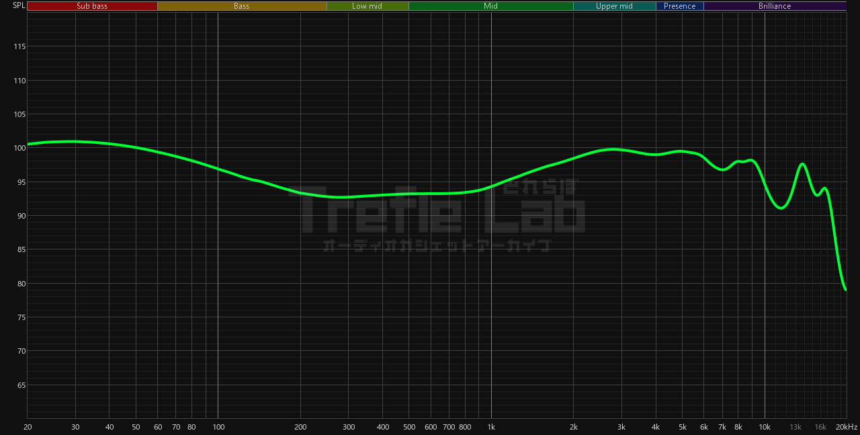This screenshot has width=860, height=435.
Task: Select the 7k frequency axis label
Action: coord(722,427)
